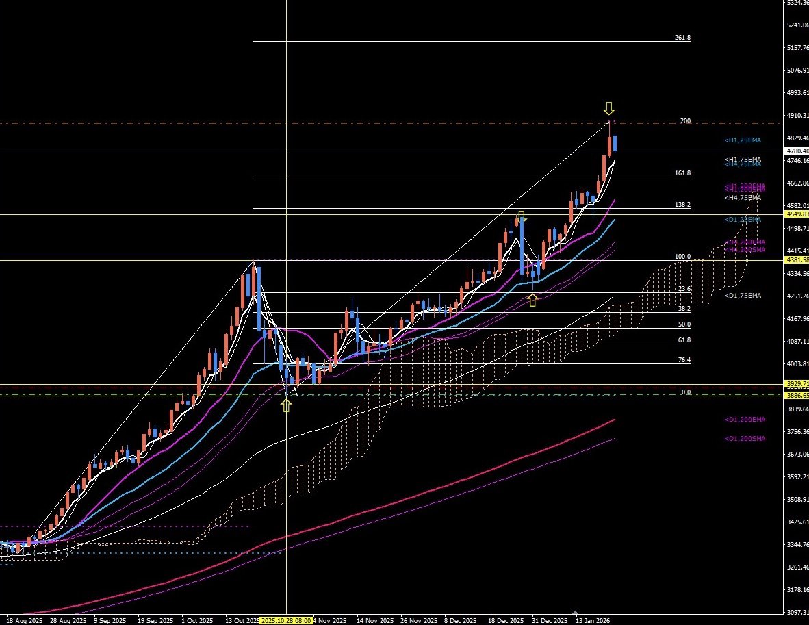Click the 3756.36 price axis value
Screen dimensions: 809x625
tap(797, 432)
